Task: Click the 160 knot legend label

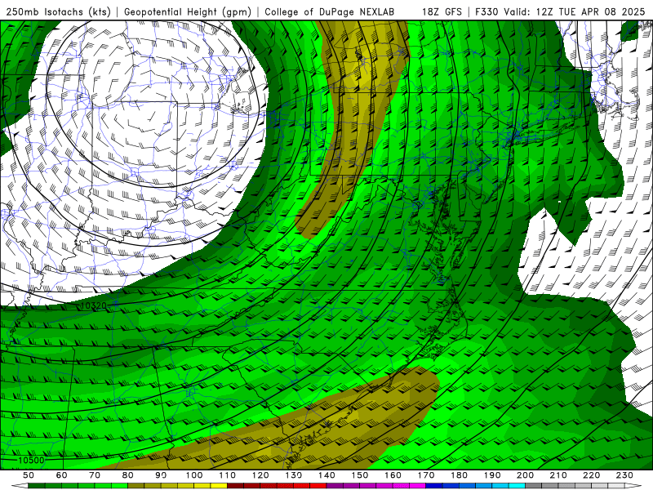Action: coord(393,475)
